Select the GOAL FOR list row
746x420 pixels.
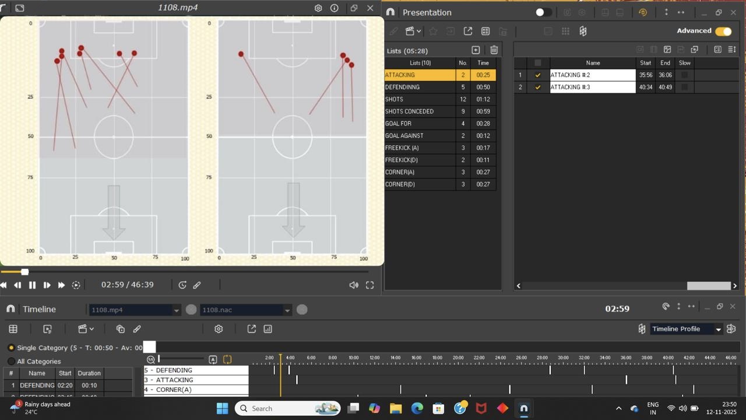click(x=420, y=124)
